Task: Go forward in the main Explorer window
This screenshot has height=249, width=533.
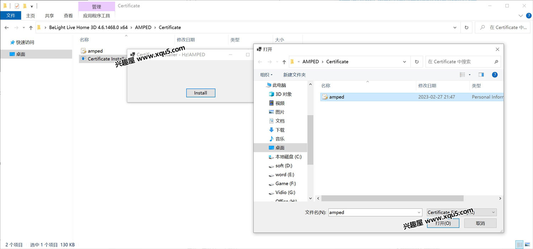Action: [16, 27]
